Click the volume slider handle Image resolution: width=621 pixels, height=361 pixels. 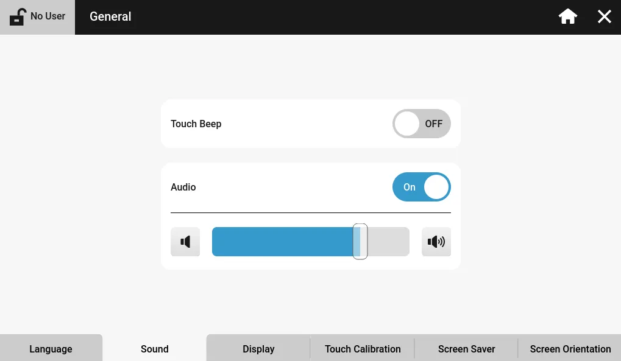point(360,242)
